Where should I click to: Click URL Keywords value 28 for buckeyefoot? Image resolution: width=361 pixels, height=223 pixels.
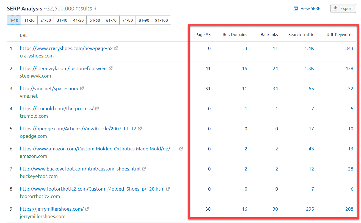click(351, 169)
